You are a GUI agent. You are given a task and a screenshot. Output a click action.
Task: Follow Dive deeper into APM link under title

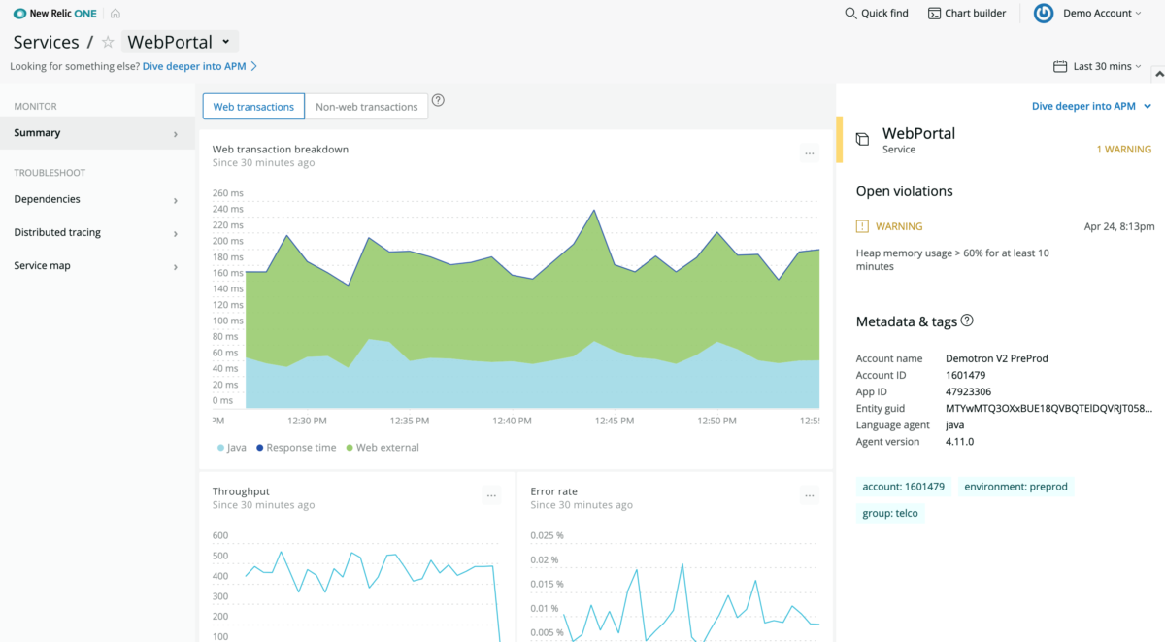(200, 66)
